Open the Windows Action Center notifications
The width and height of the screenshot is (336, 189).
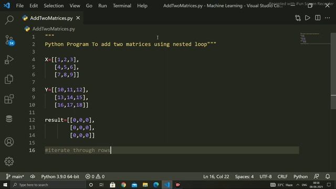[329, 185]
